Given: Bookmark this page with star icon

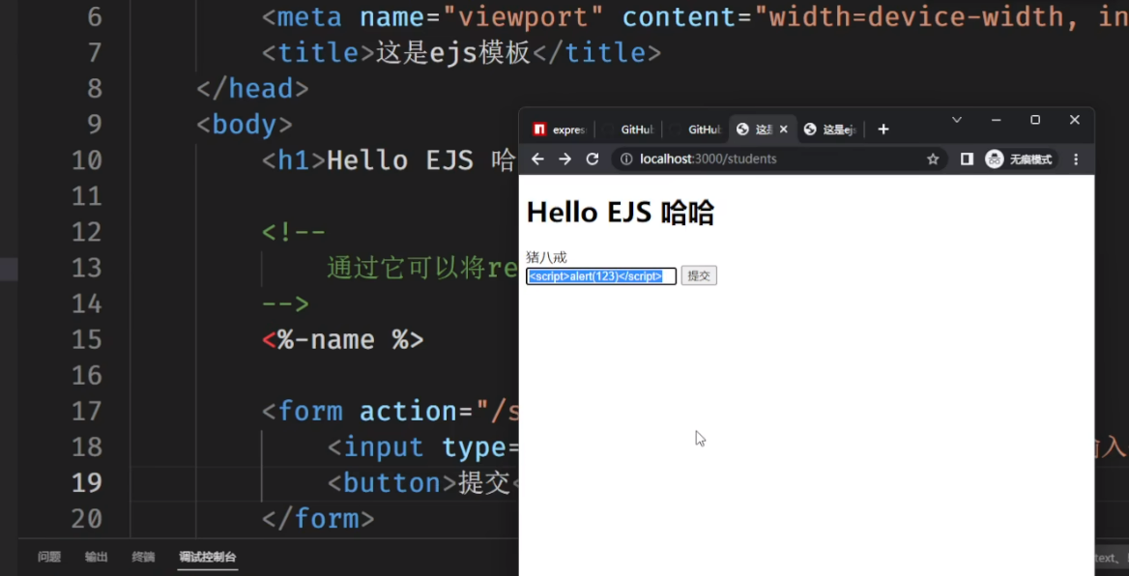Looking at the screenshot, I should click(933, 159).
